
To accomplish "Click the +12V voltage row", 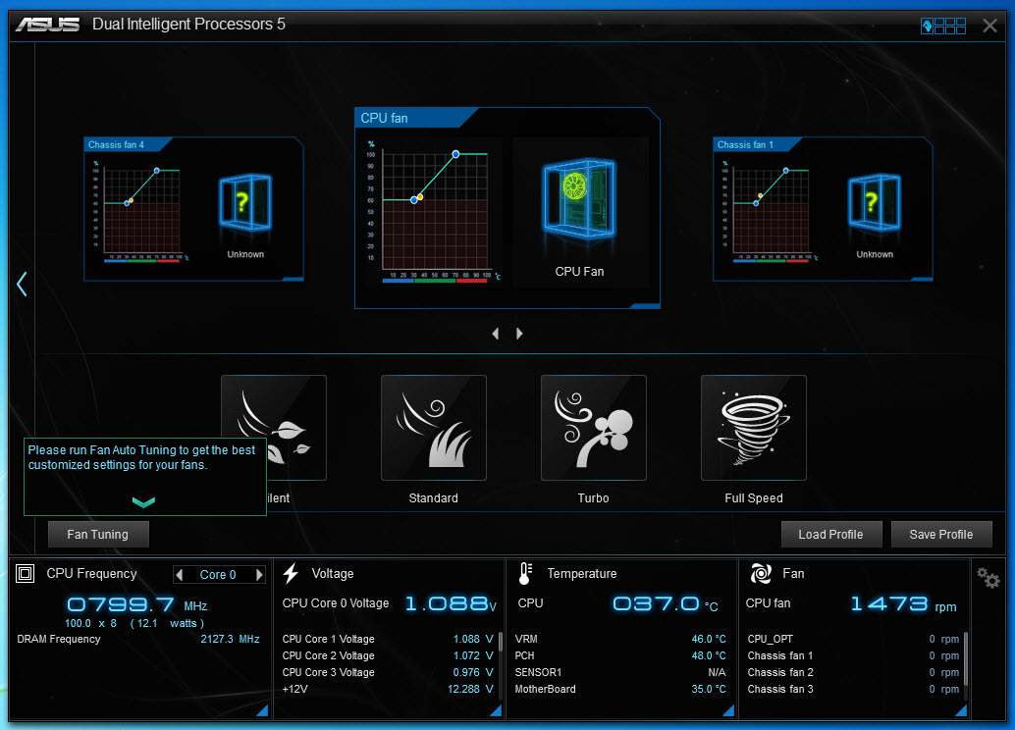I will [x=388, y=689].
